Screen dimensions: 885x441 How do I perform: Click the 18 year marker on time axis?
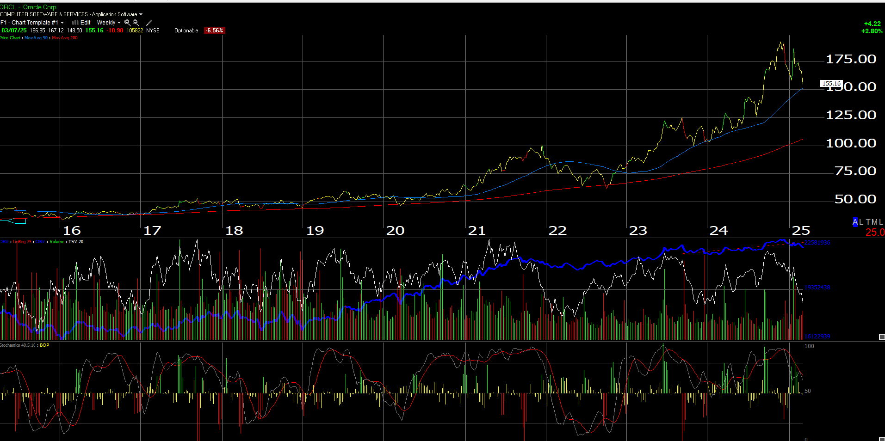coord(234,231)
